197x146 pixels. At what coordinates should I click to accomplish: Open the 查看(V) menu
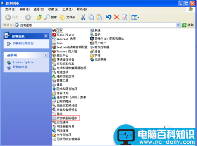39,9
